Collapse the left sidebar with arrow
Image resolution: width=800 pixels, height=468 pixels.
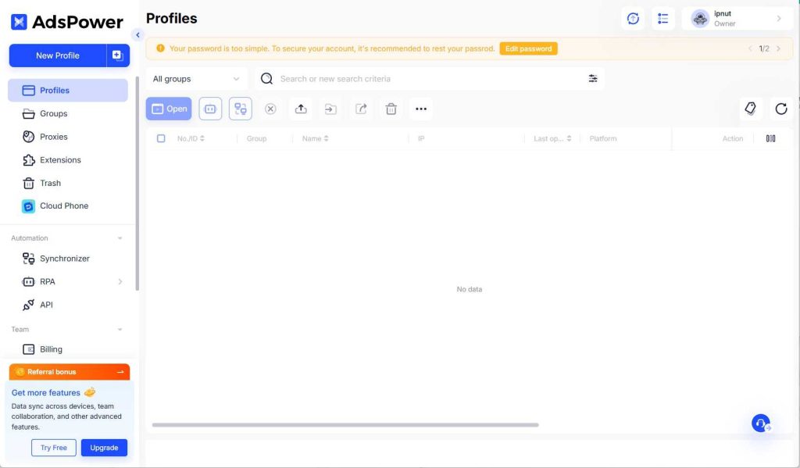pyautogui.click(x=137, y=34)
